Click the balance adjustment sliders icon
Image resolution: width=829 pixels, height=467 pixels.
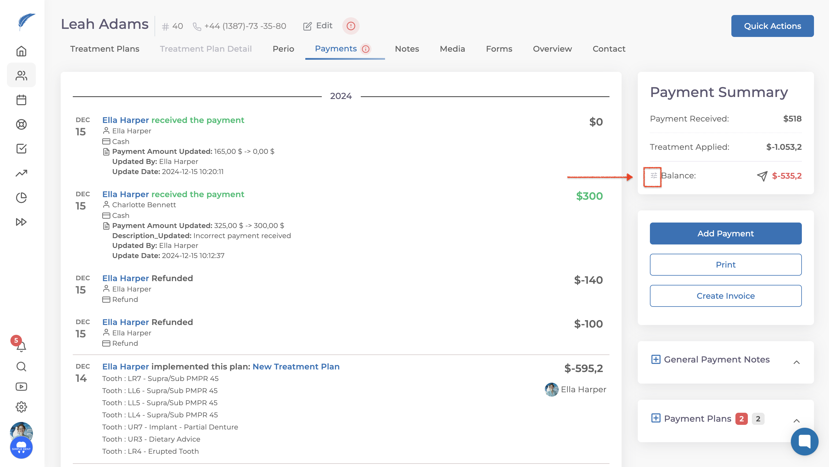pyautogui.click(x=654, y=175)
